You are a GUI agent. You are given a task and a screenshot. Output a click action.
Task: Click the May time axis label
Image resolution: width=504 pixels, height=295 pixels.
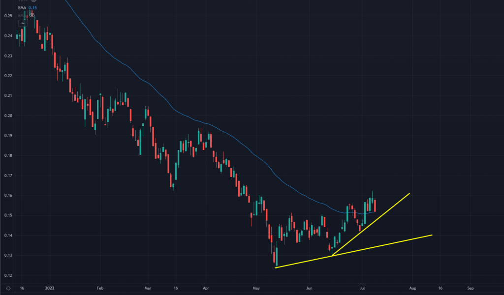point(256,288)
